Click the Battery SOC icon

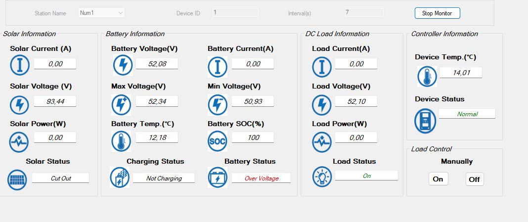(217, 141)
